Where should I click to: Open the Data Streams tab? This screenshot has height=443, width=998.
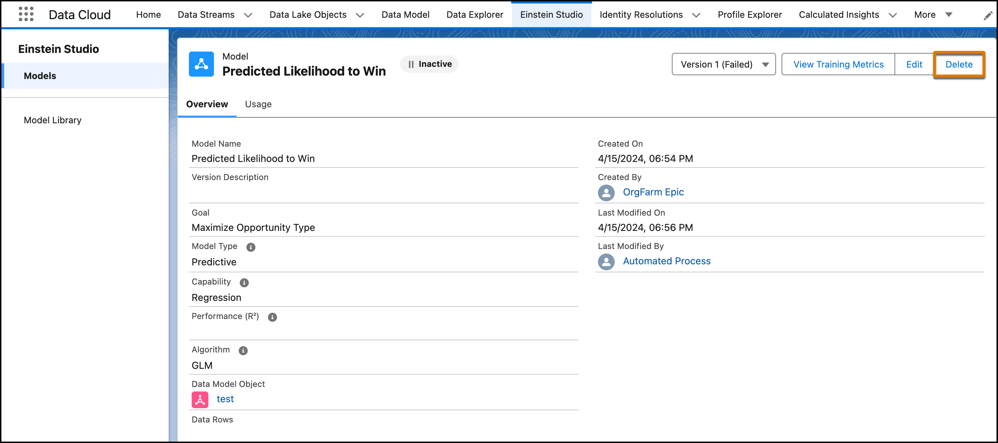point(206,15)
